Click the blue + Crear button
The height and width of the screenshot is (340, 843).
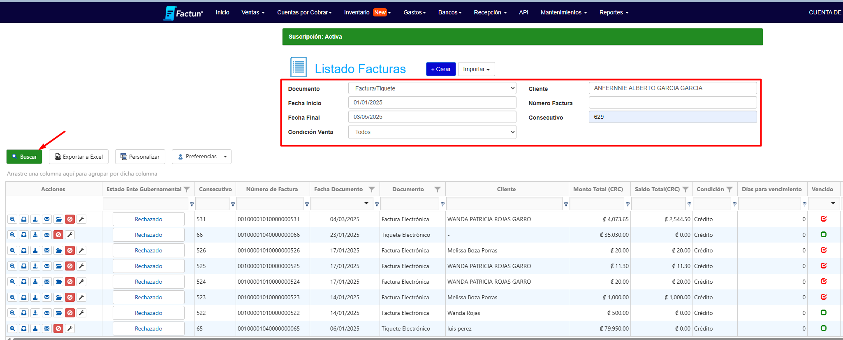(440, 69)
